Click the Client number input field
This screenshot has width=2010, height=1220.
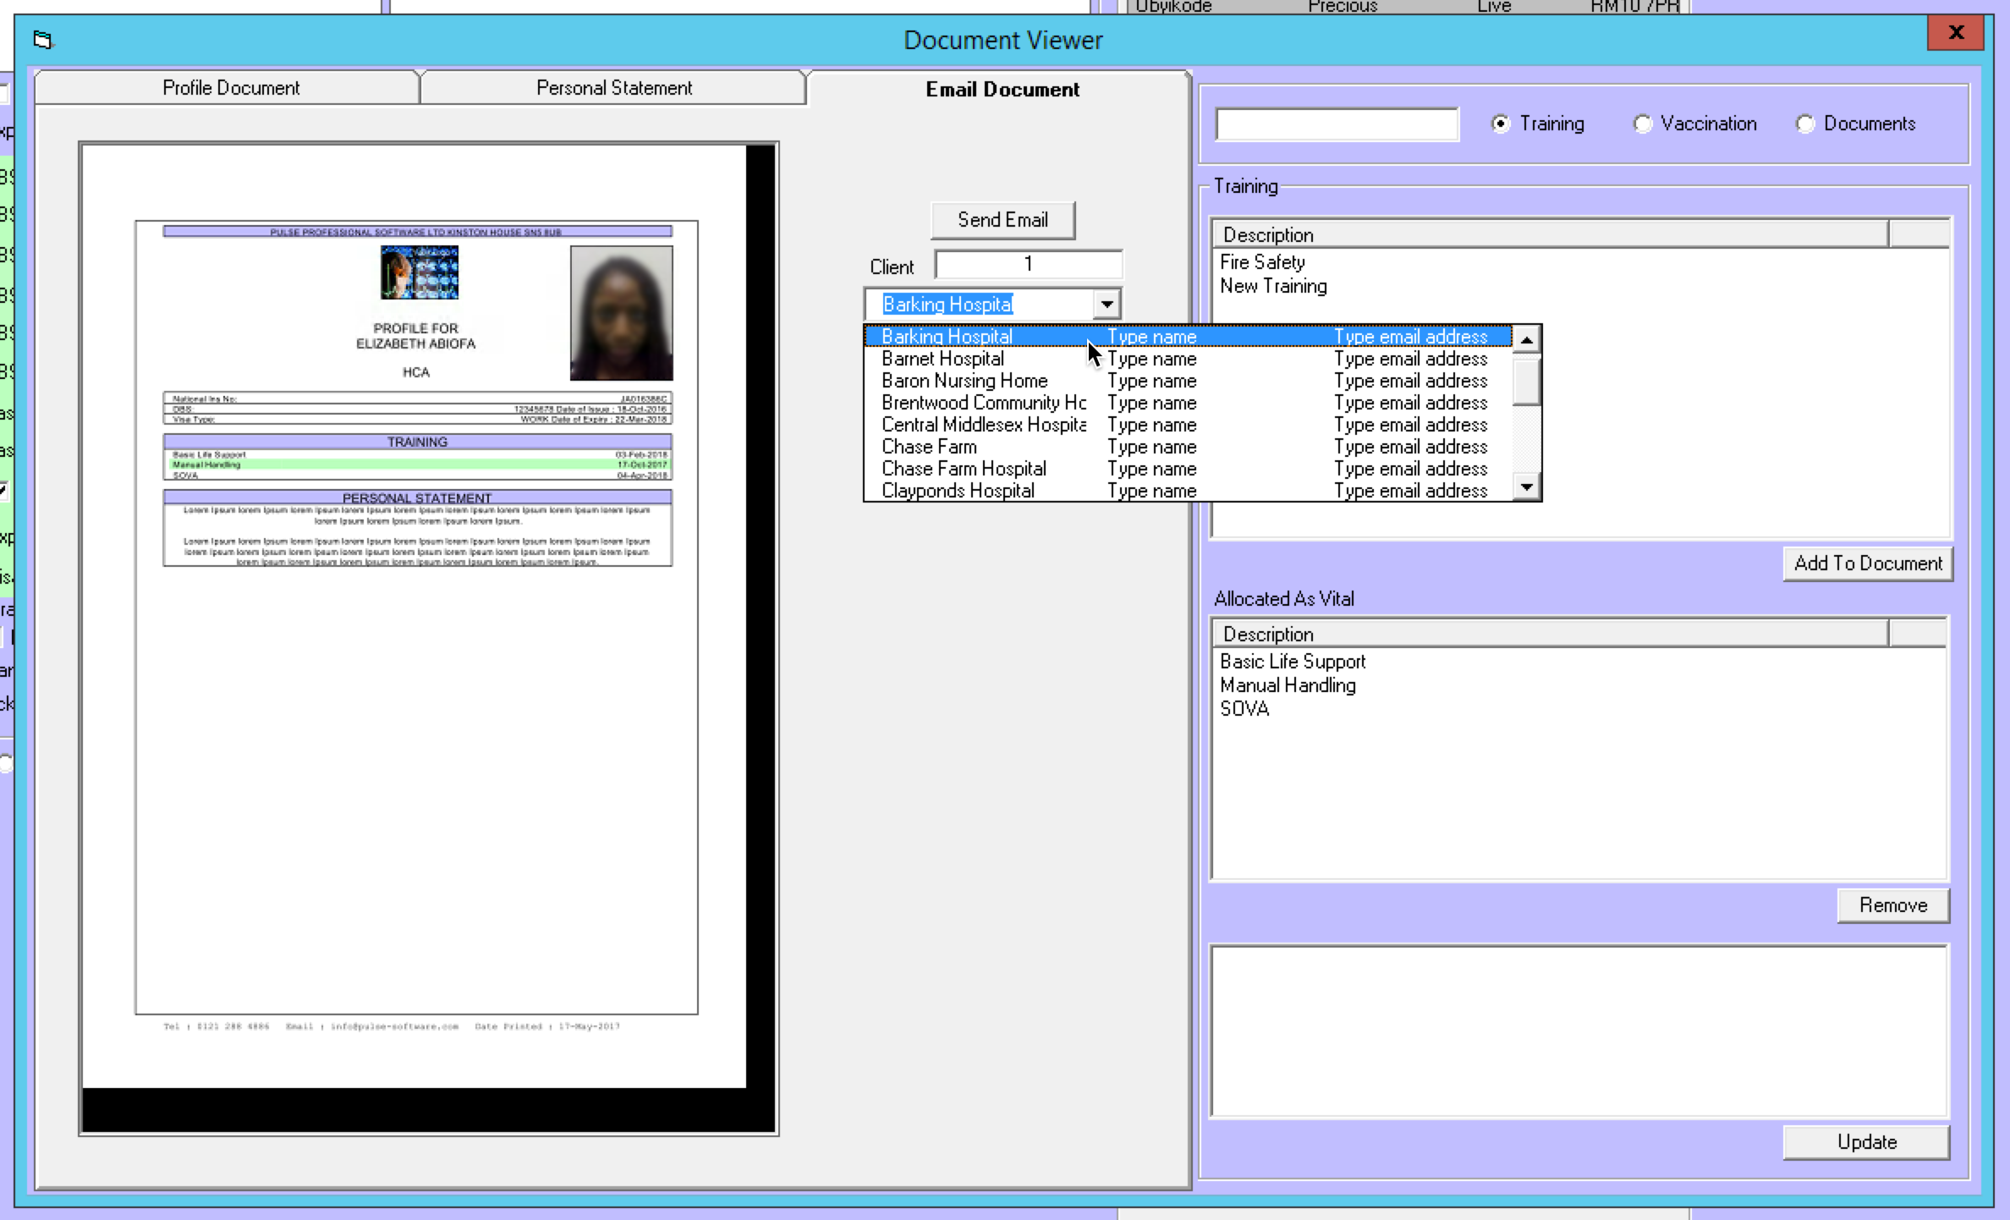(x=1028, y=265)
